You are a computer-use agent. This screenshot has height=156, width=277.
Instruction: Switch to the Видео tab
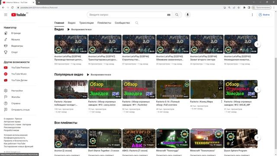(x=71, y=23)
